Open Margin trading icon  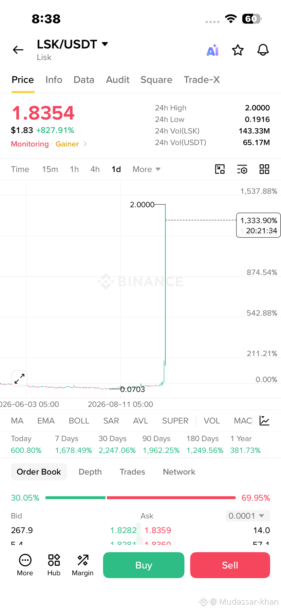pyautogui.click(x=82, y=565)
